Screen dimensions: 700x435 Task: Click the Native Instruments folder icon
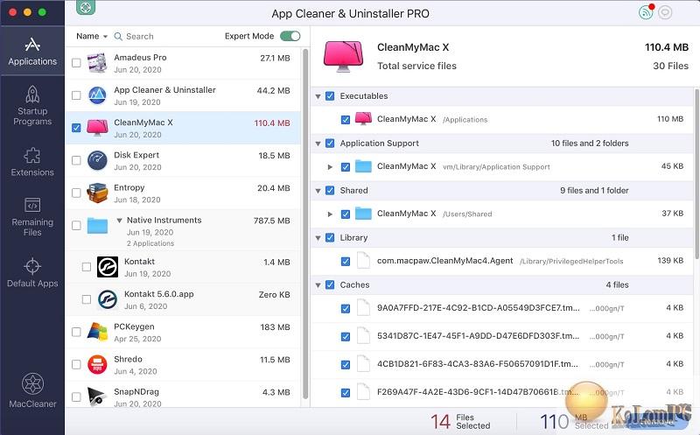(x=97, y=226)
